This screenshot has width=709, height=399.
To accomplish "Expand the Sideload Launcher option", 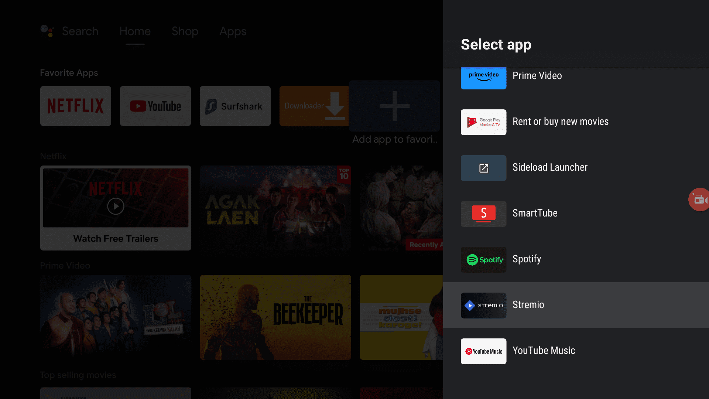I will pos(576,168).
